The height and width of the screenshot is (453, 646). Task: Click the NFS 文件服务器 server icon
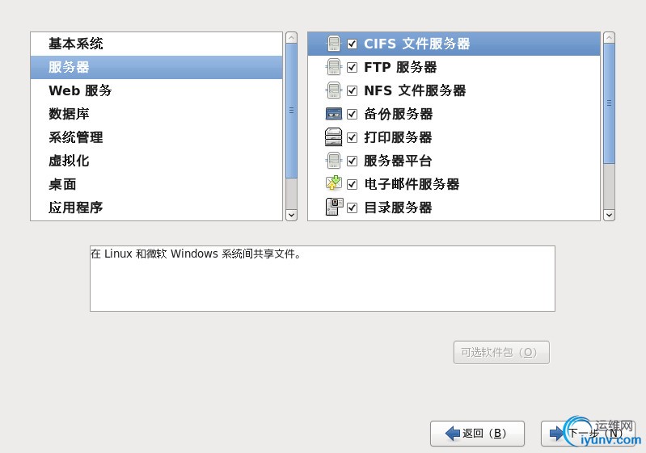(334, 90)
